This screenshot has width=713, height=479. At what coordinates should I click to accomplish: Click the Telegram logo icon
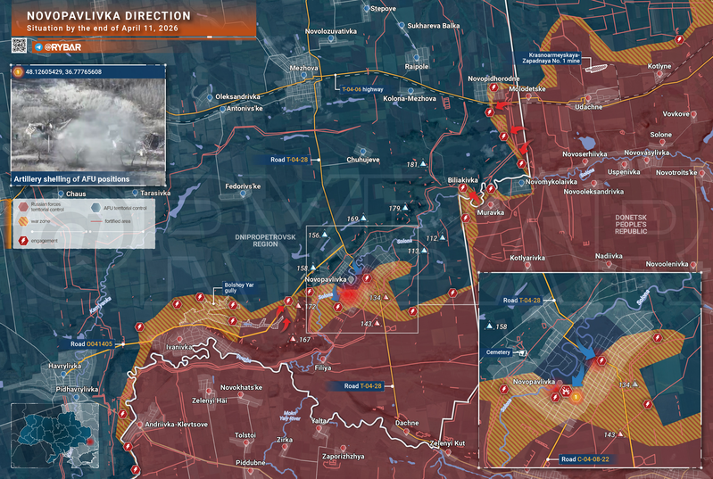[x=38, y=47]
